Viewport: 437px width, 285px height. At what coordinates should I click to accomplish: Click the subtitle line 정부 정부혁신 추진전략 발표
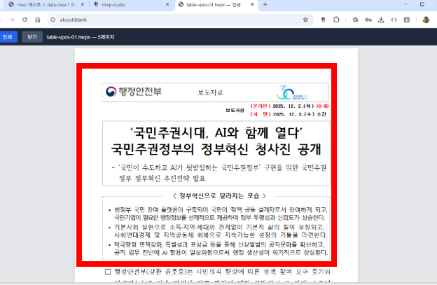(162, 179)
